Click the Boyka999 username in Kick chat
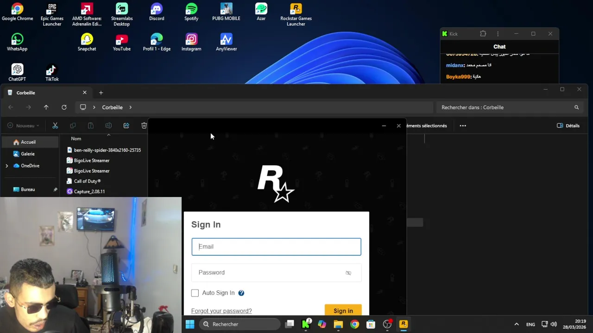 (x=458, y=77)
